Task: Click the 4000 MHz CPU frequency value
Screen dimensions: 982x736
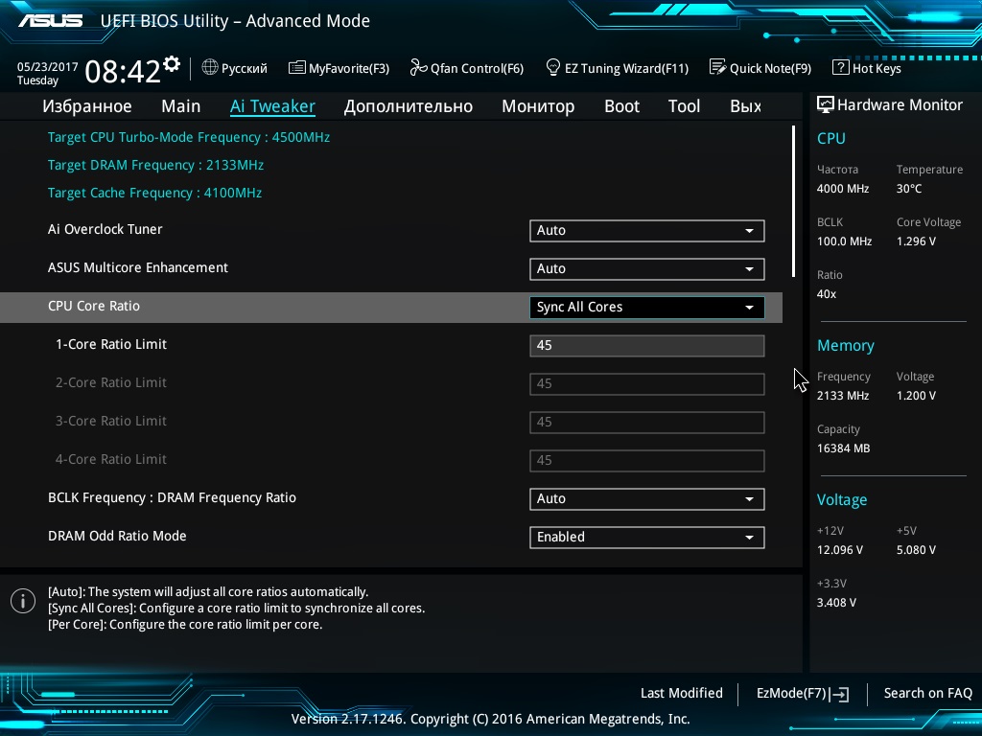Action: (842, 189)
